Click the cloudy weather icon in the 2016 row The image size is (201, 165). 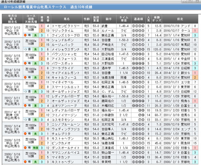pyautogui.click(x=25, y=49)
